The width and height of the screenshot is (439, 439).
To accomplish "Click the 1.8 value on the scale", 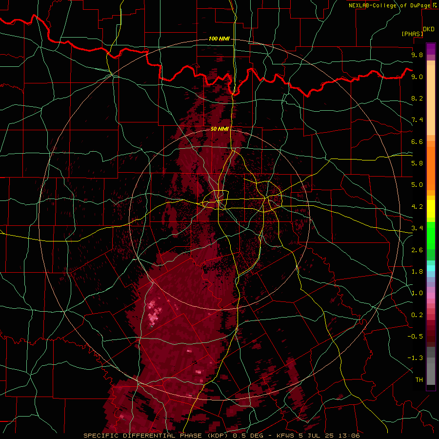I will (x=417, y=272).
